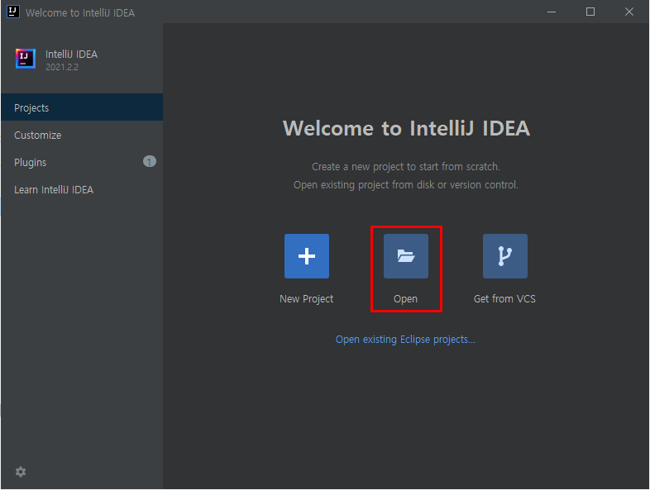Minimize the Welcome window
The width and height of the screenshot is (650, 490).
pos(552,12)
